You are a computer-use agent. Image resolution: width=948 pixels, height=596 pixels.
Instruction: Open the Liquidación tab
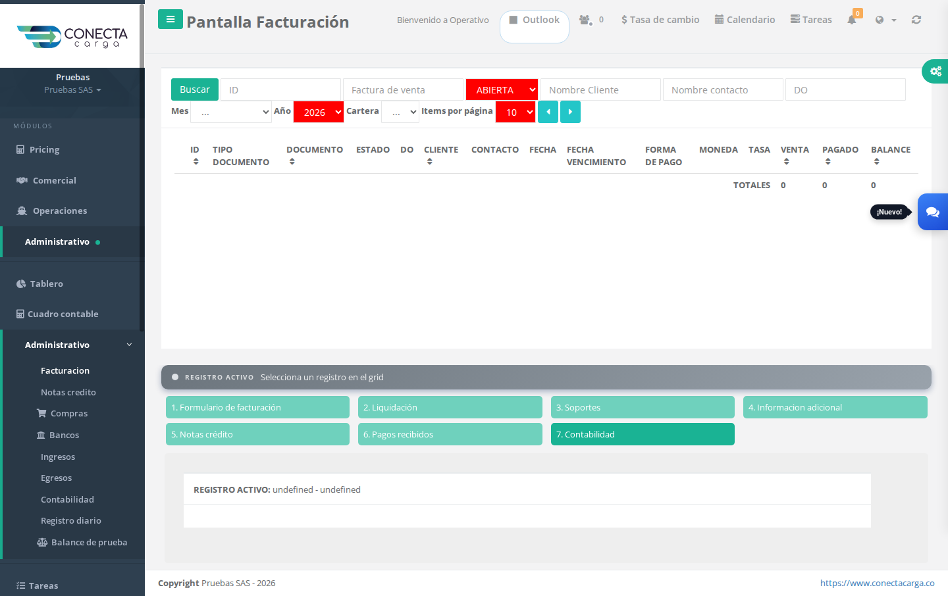pos(450,407)
